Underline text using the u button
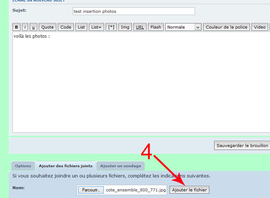 coord(34,27)
